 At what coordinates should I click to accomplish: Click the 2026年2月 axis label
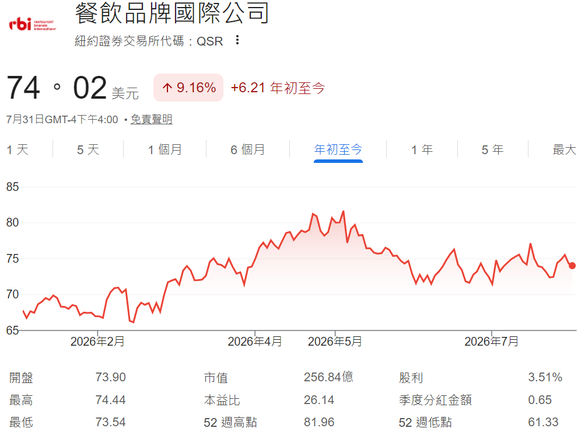click(x=97, y=341)
